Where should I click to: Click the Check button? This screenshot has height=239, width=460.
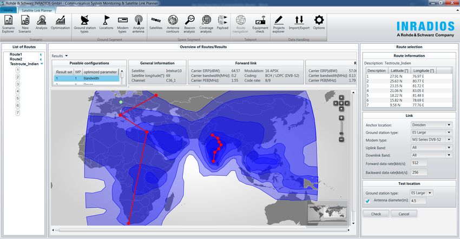tap(376, 214)
